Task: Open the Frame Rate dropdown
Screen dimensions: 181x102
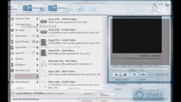Action: pos(148,84)
